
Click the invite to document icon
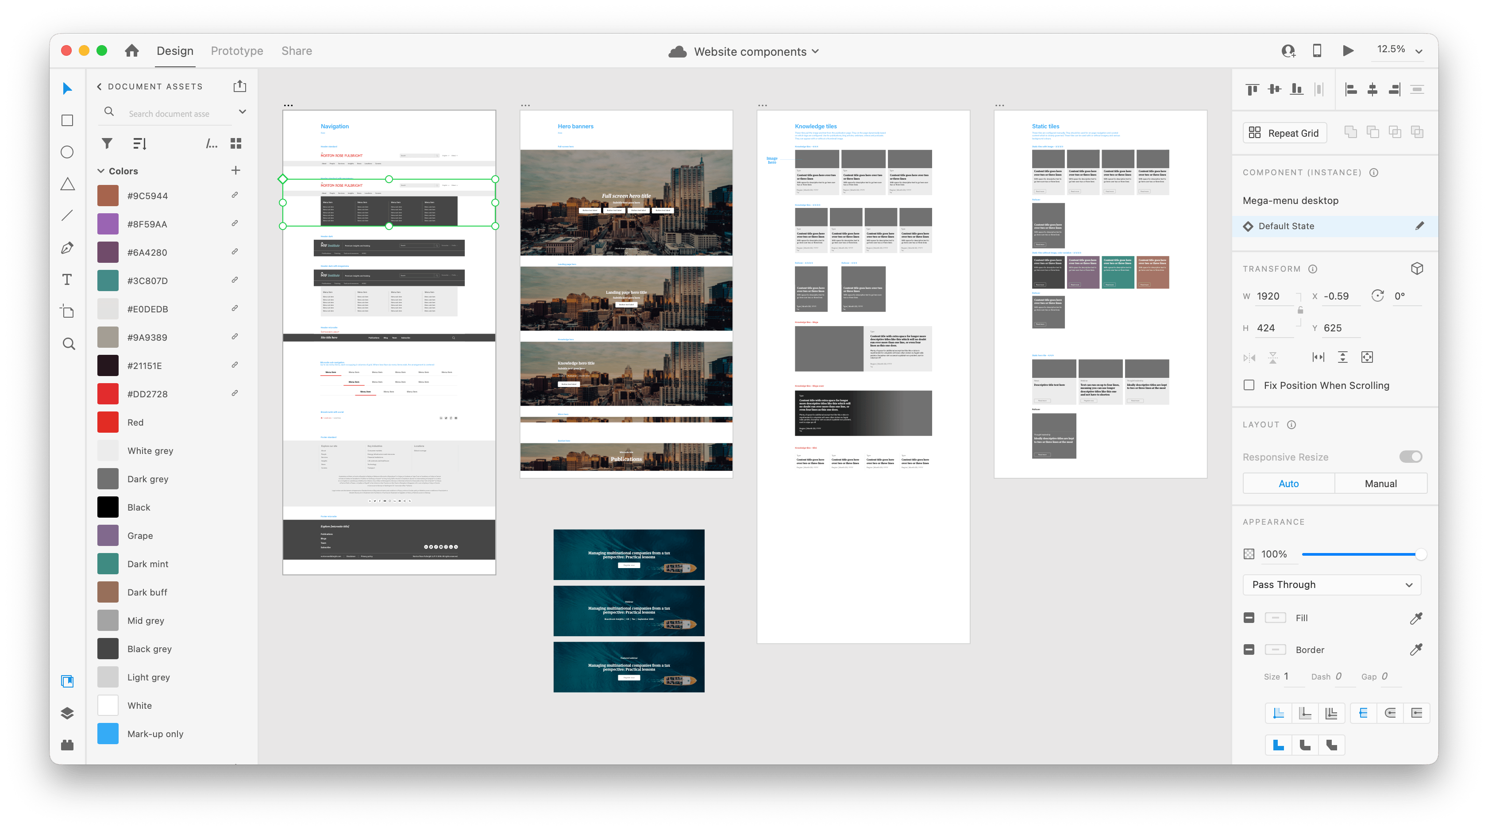[1288, 51]
